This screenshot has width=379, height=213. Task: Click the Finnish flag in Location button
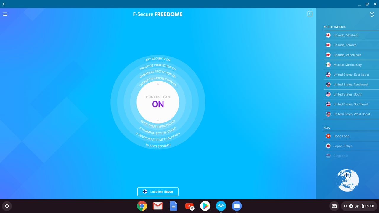[x=145, y=192]
